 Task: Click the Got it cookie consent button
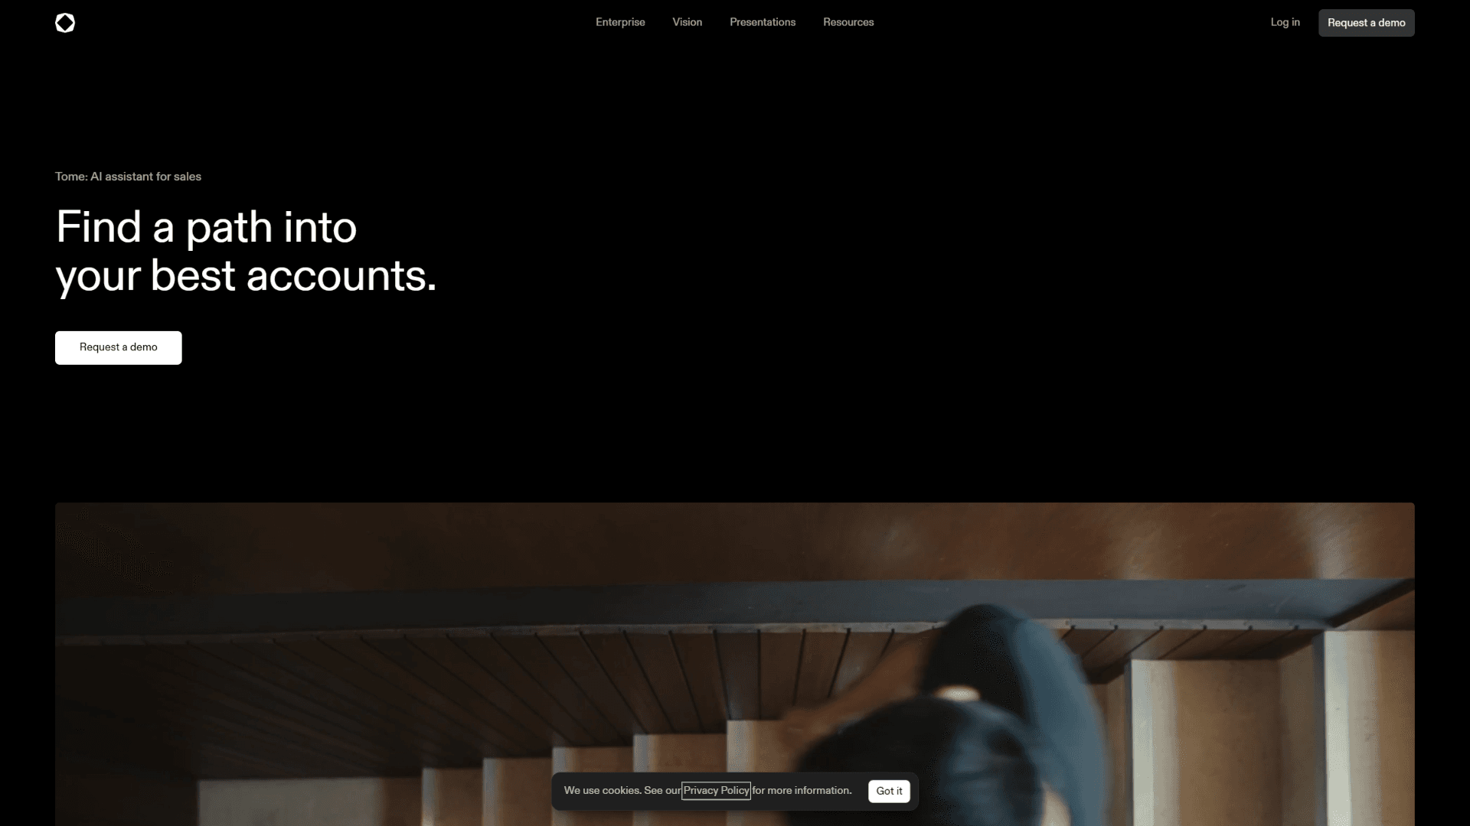coord(888,791)
